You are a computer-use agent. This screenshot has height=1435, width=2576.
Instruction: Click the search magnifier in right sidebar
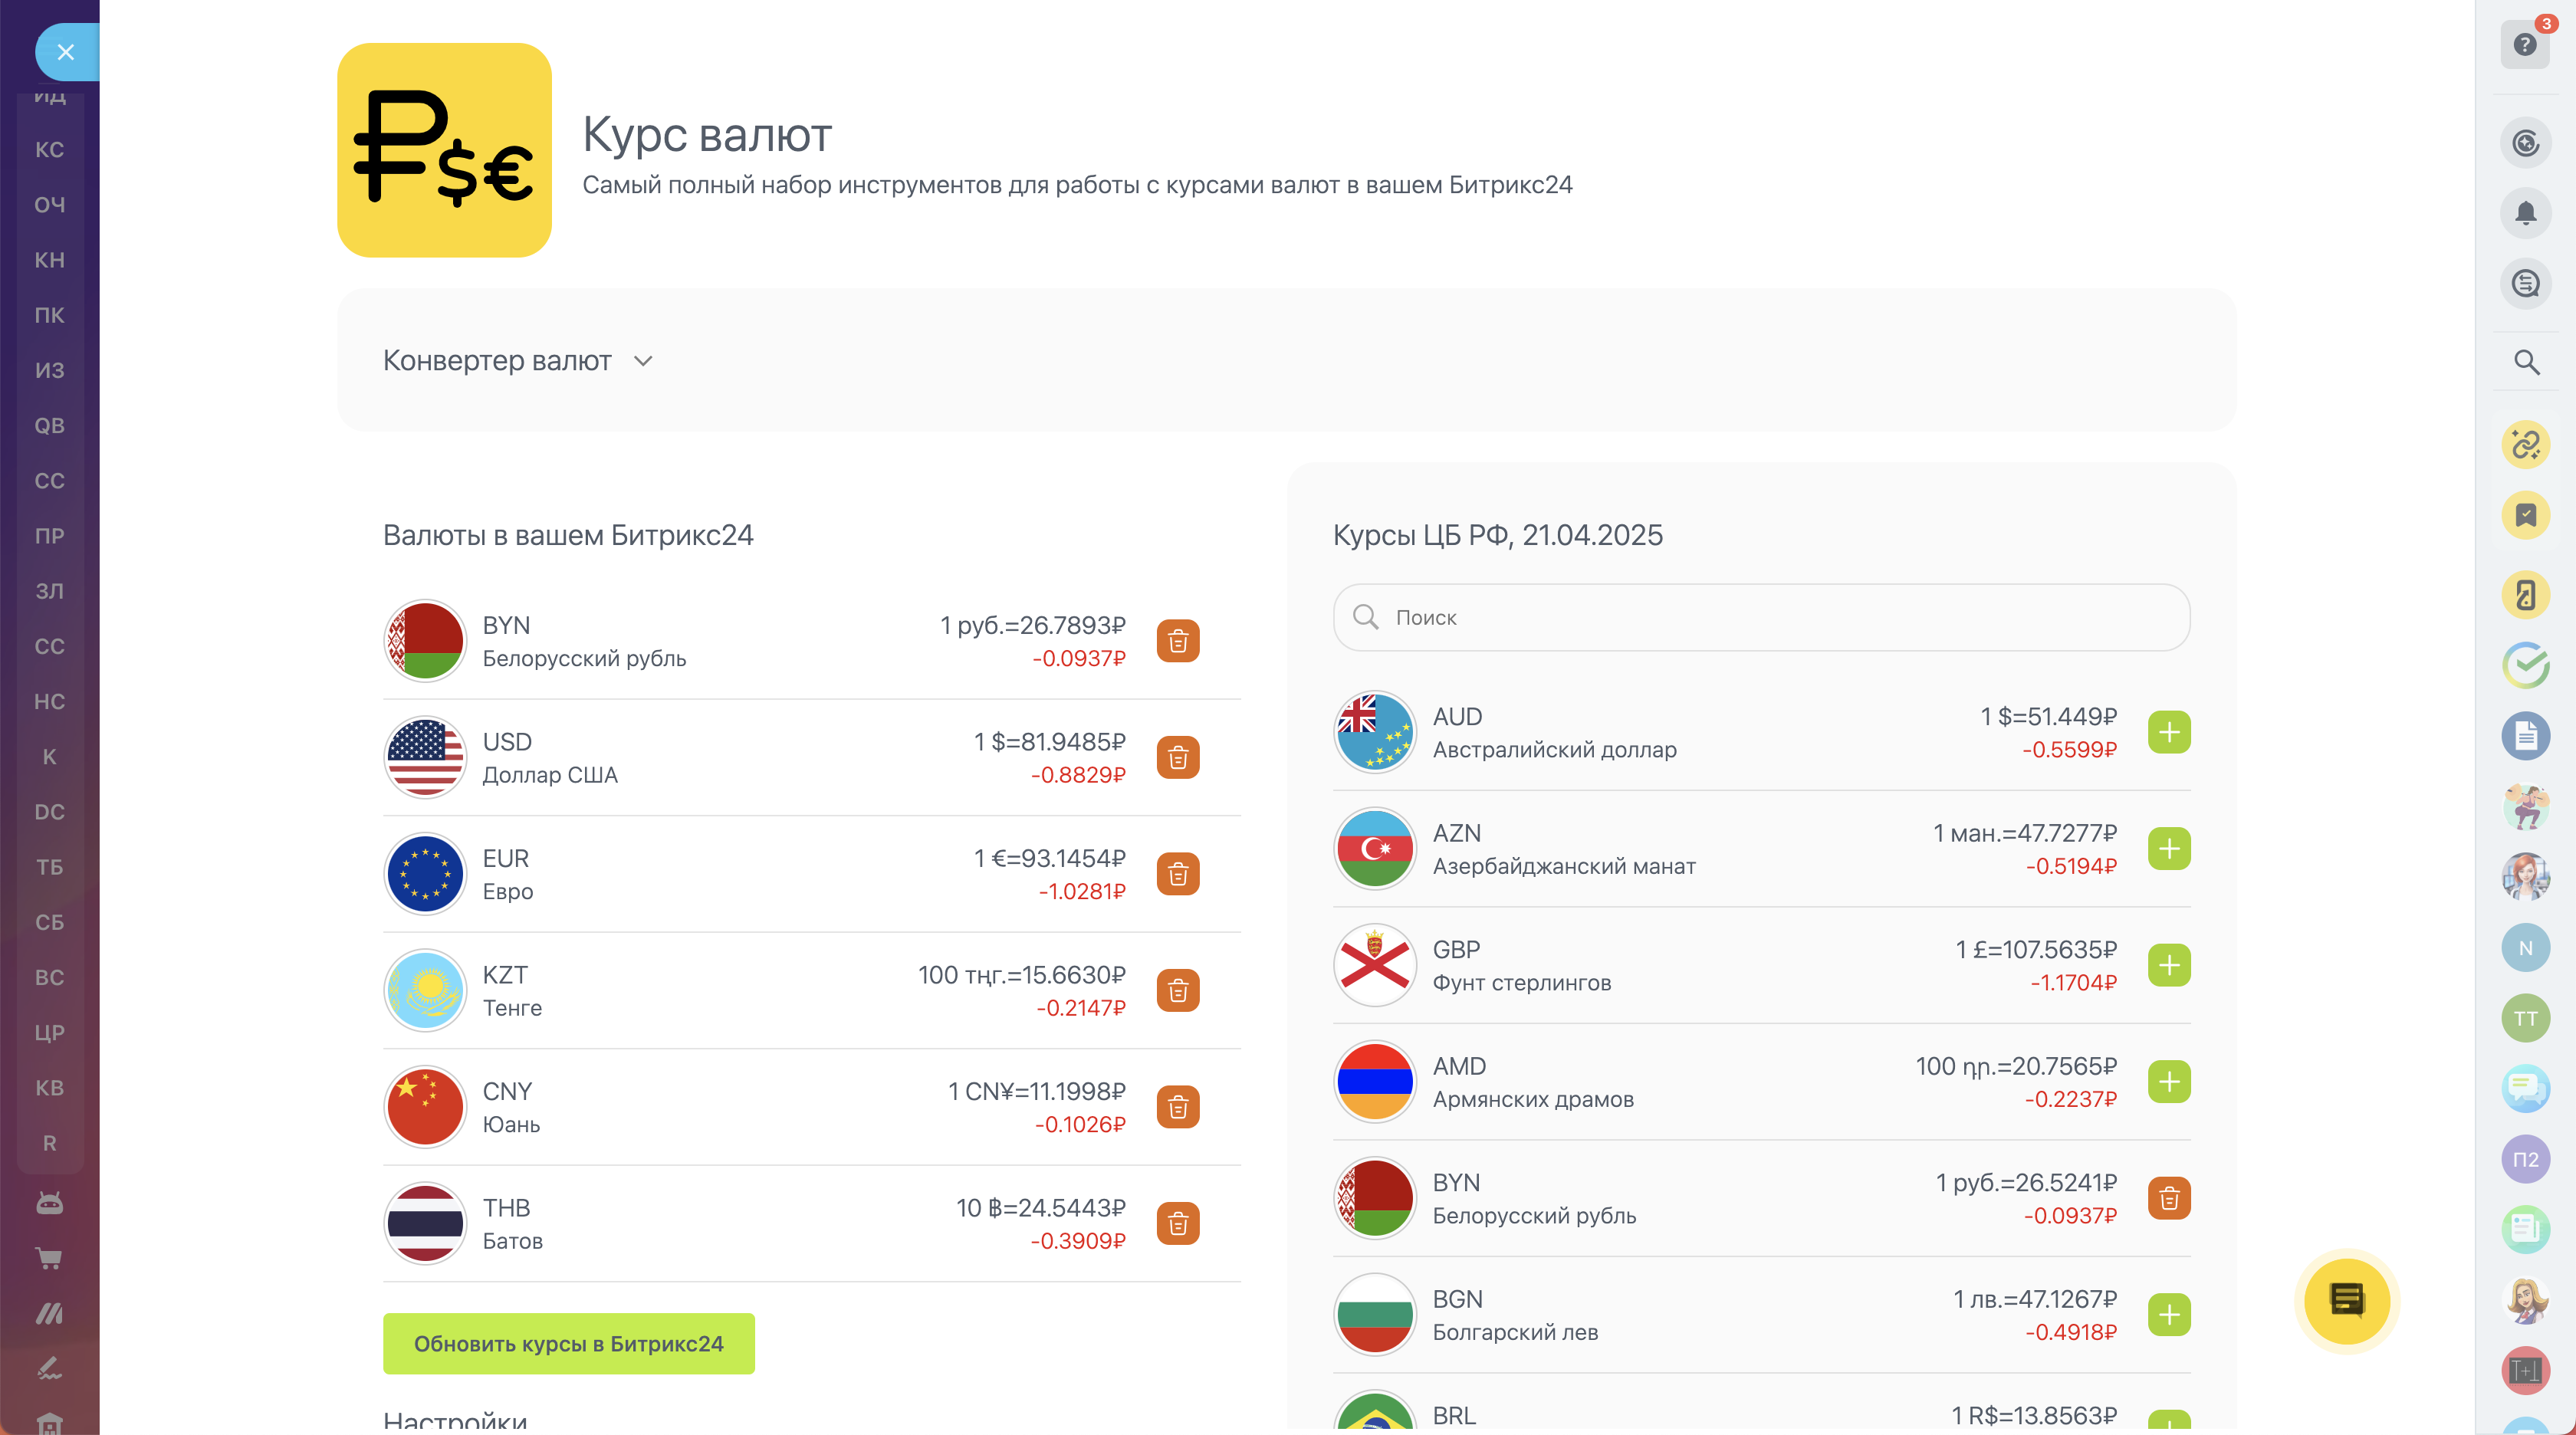tap(2526, 362)
